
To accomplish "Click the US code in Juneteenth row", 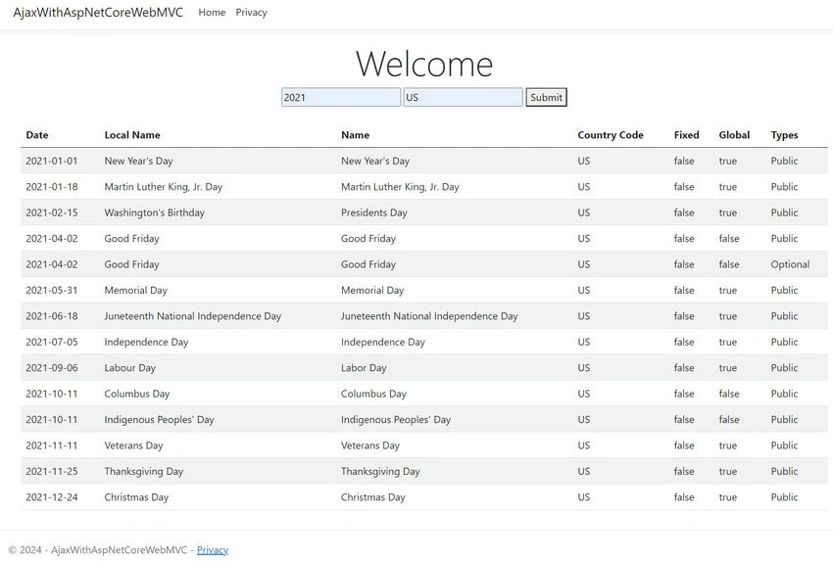I will click(583, 316).
